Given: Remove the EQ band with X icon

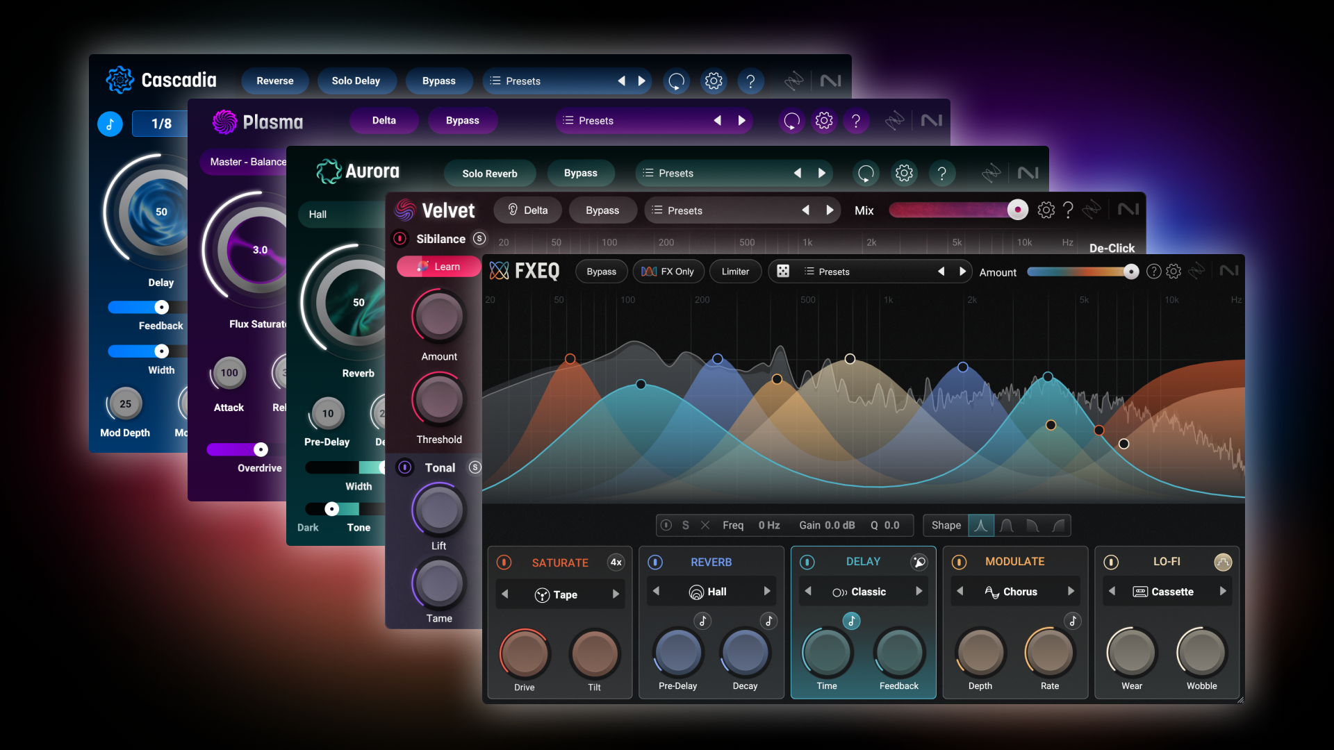Looking at the screenshot, I should [705, 525].
